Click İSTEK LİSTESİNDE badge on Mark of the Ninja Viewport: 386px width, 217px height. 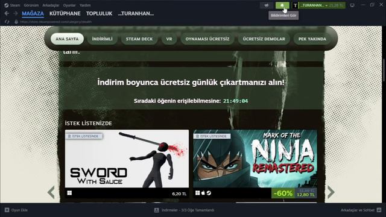coord(212,136)
